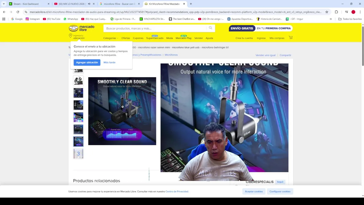Click the site info icon in address bar
Screen dimensions: 364x205
pos(26,12)
